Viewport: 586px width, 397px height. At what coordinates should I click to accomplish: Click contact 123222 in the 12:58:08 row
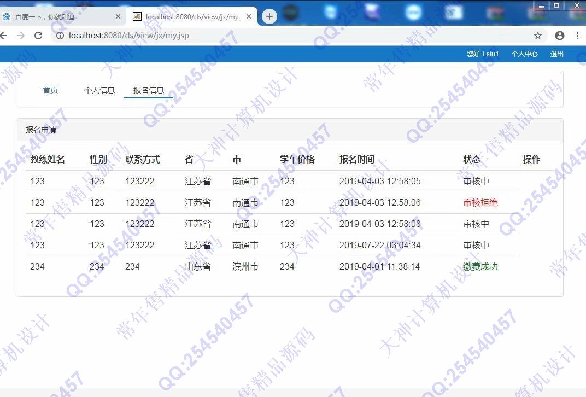coord(140,224)
